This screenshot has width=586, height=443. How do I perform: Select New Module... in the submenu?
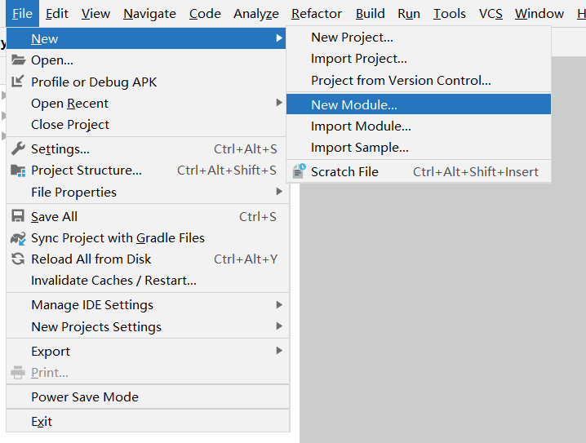pos(419,104)
